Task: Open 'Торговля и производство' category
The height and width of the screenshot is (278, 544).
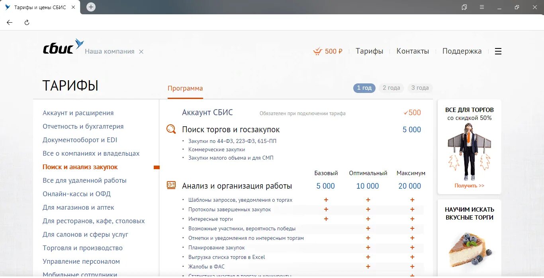Action: tap(82, 248)
